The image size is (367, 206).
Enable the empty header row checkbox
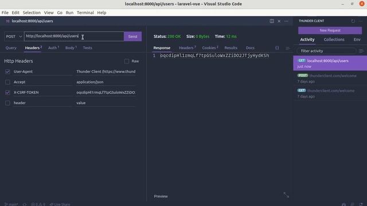7,103
